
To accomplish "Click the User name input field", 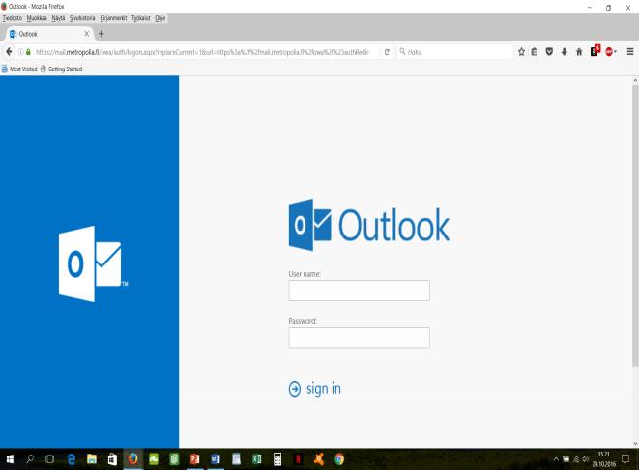I will pos(359,290).
